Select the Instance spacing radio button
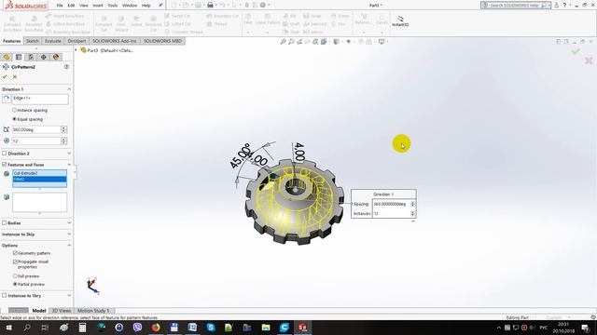597x335 pixels. click(x=15, y=110)
